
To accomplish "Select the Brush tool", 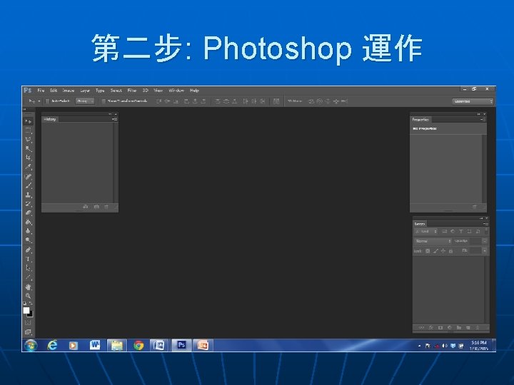I will [28, 186].
